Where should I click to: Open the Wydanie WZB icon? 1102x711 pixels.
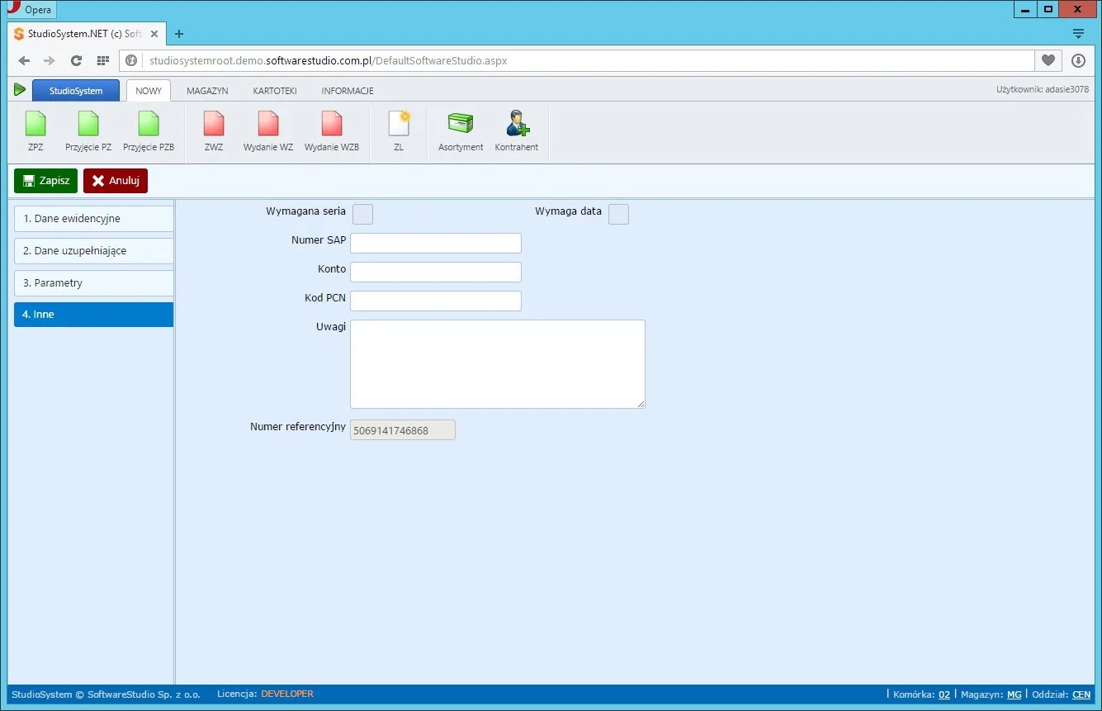(x=332, y=124)
